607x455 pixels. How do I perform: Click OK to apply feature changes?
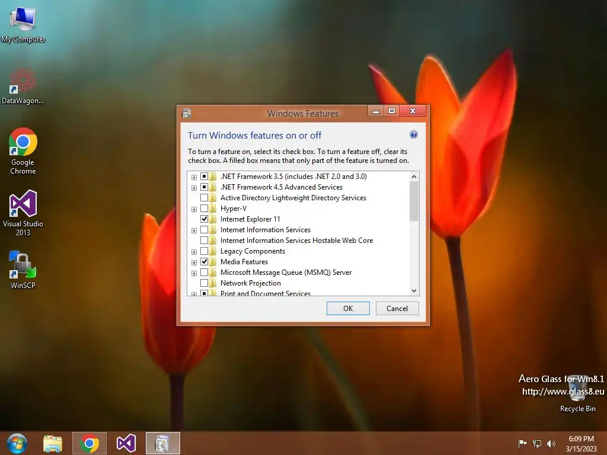click(348, 308)
